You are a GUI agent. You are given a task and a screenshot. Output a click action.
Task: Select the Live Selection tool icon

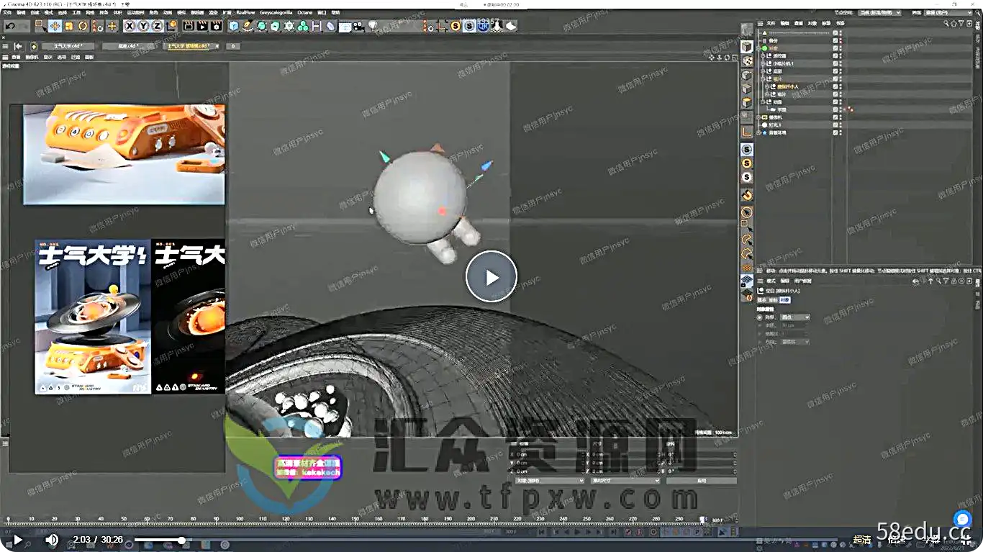pos(41,26)
